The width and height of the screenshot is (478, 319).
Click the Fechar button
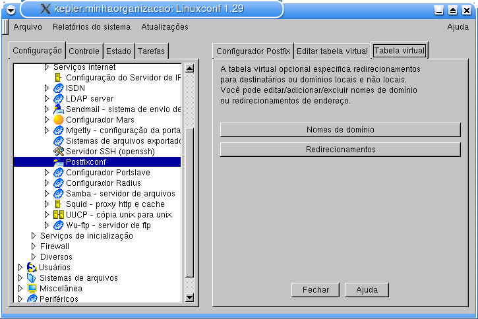click(x=316, y=290)
